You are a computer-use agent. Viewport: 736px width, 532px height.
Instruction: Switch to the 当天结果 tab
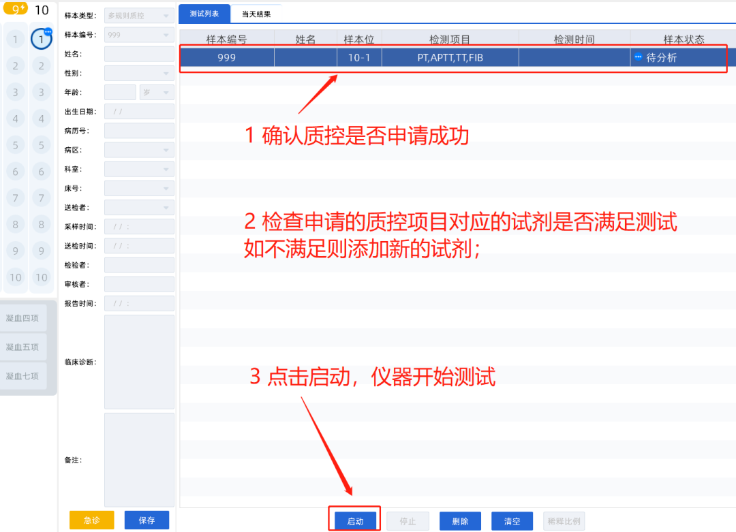click(x=256, y=14)
